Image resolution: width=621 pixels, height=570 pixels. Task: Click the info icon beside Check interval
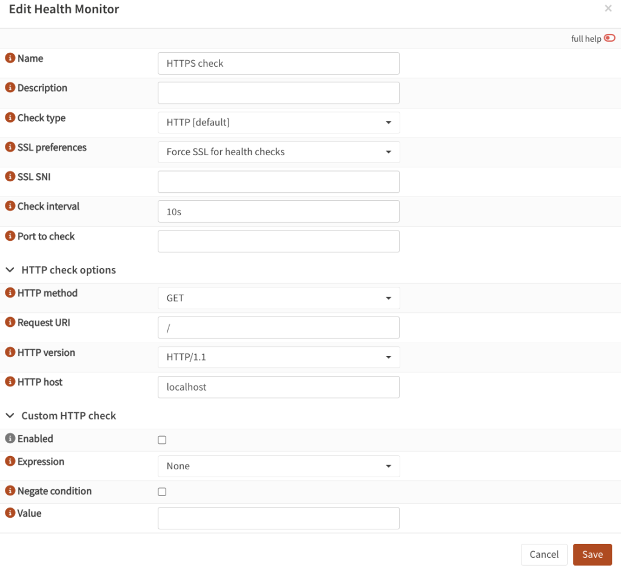click(10, 206)
